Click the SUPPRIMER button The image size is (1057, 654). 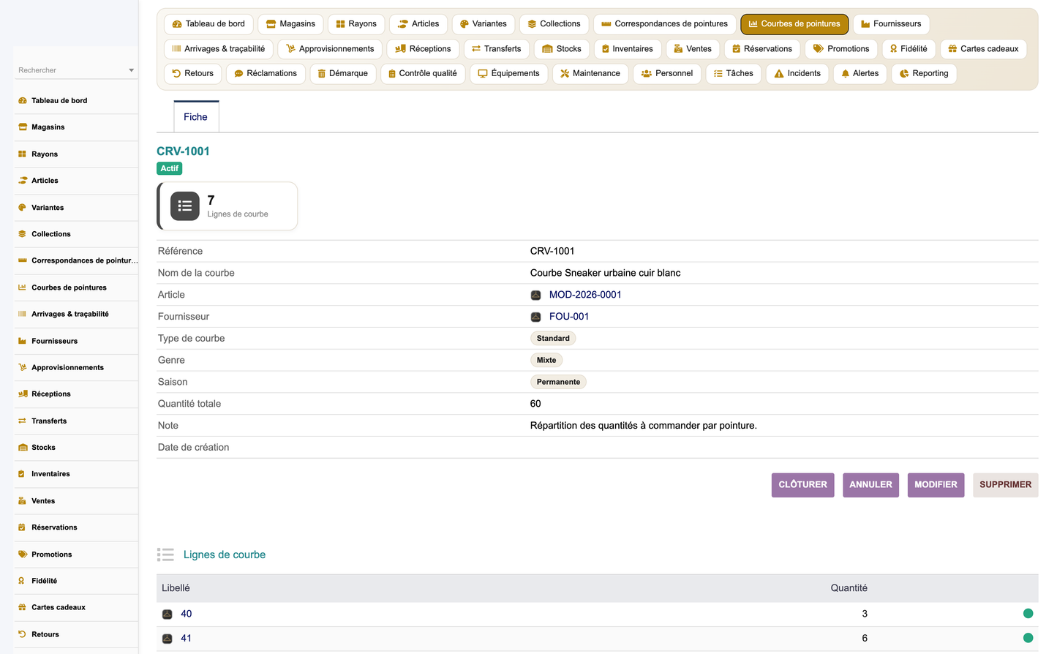(1005, 485)
